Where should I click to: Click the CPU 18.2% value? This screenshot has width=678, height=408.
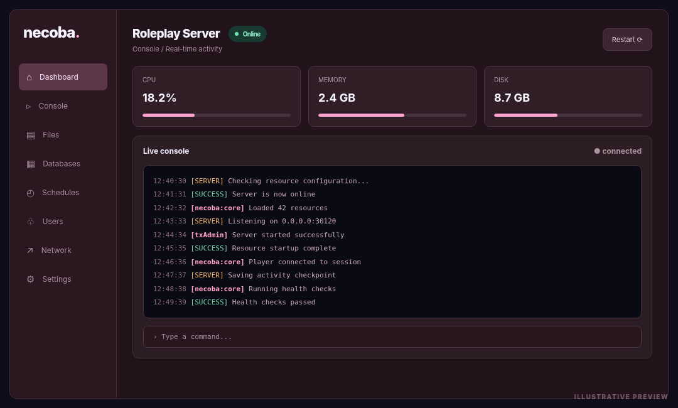pyautogui.click(x=159, y=98)
